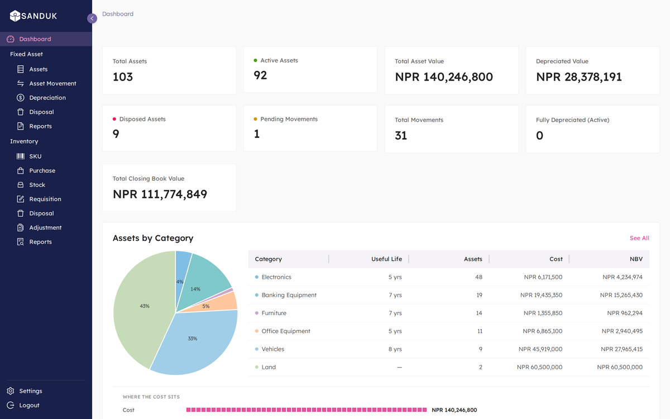
Task: Click the Asset Movement arrows icon
Action: 21,83
